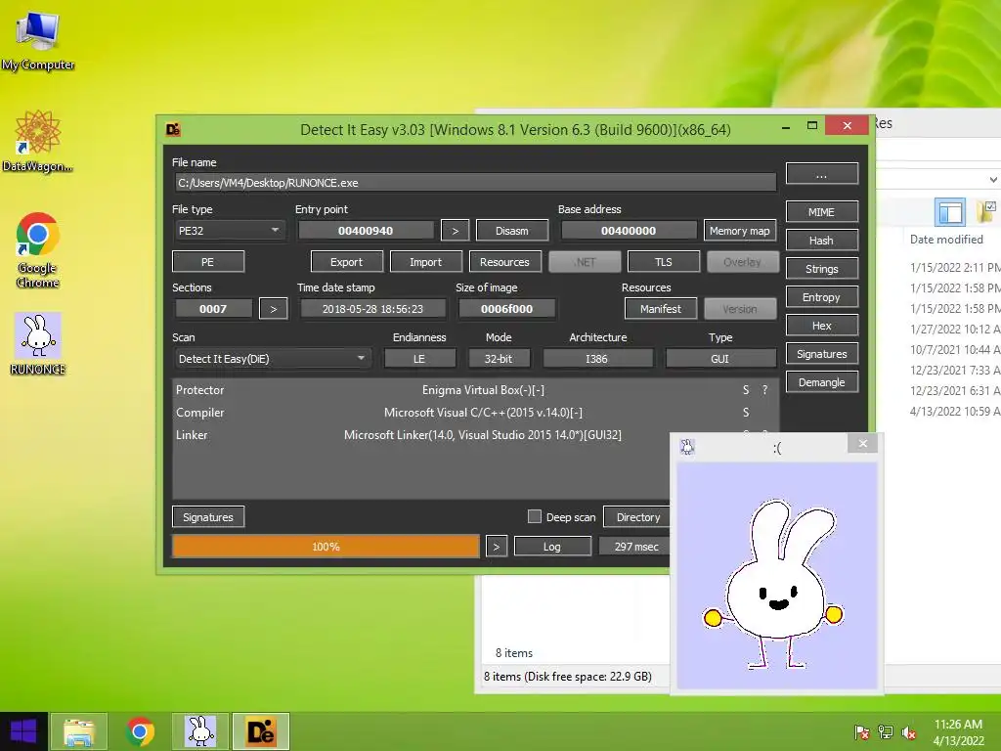
Task: Click Date modified column header in Explorer
Action: [x=946, y=240]
